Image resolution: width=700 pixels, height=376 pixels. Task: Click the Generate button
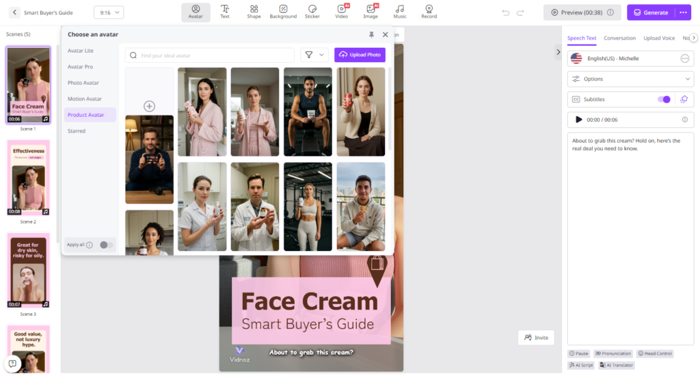pyautogui.click(x=651, y=12)
